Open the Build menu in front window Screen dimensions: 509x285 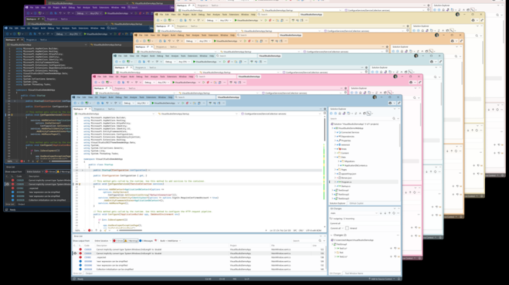(105, 97)
